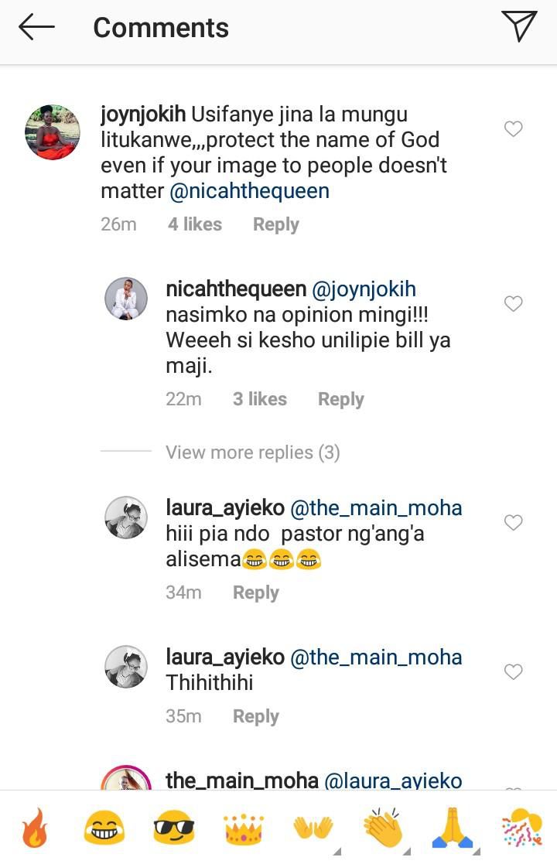Select the confetti emoji reaction

[522, 826]
